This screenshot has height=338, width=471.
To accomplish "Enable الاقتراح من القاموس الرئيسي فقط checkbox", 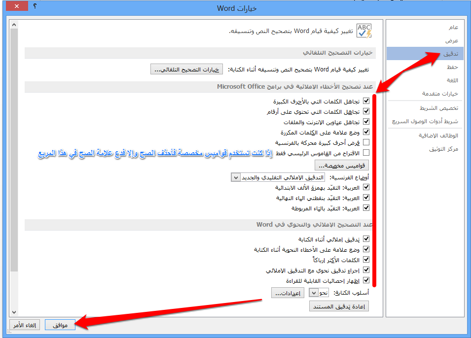I will 366,153.
